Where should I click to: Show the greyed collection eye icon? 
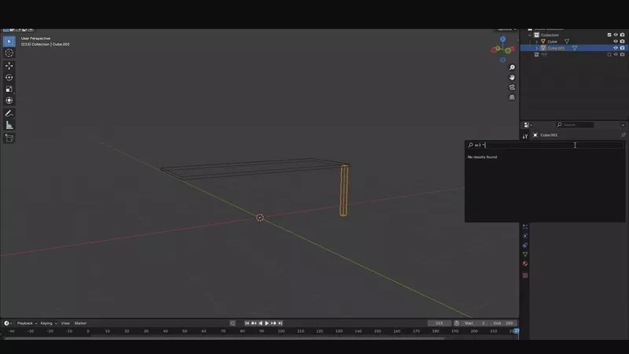616,54
